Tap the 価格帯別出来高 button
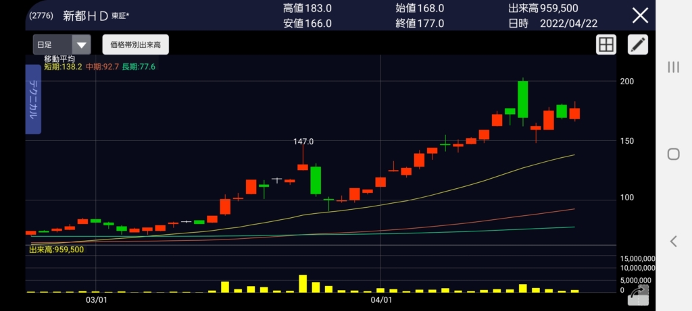The height and width of the screenshot is (311, 692). click(x=135, y=45)
